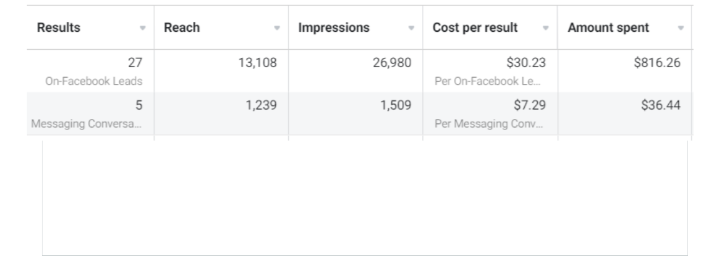This screenshot has width=710, height=259.
Task: Open the Amount spent column dropdown arrow
Action: click(680, 29)
